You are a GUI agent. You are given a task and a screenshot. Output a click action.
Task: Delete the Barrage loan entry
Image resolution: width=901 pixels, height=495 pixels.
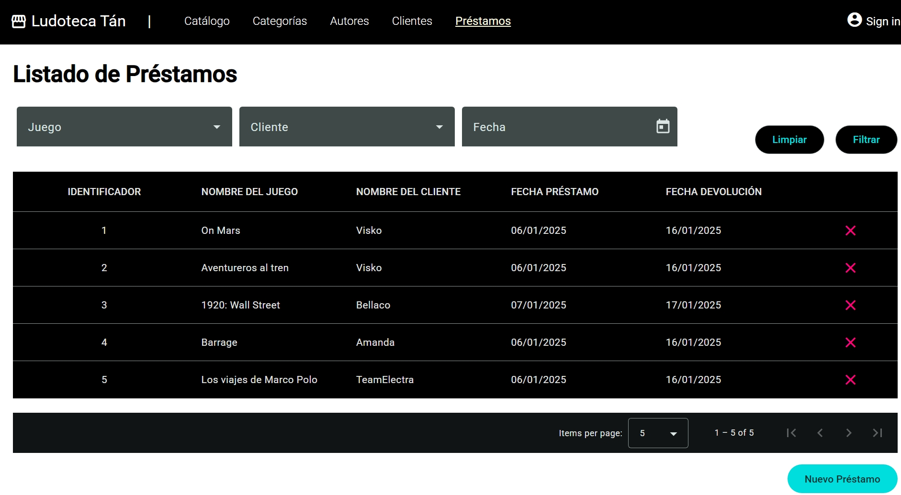(850, 342)
